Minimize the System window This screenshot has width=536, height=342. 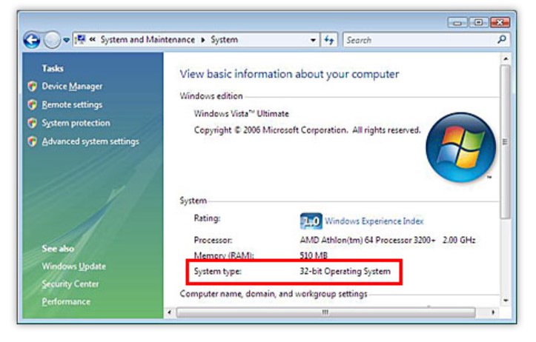click(457, 22)
